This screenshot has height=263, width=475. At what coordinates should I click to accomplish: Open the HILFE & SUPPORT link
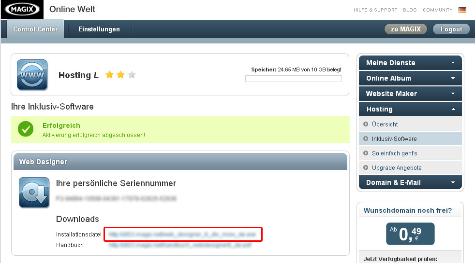[375, 10]
